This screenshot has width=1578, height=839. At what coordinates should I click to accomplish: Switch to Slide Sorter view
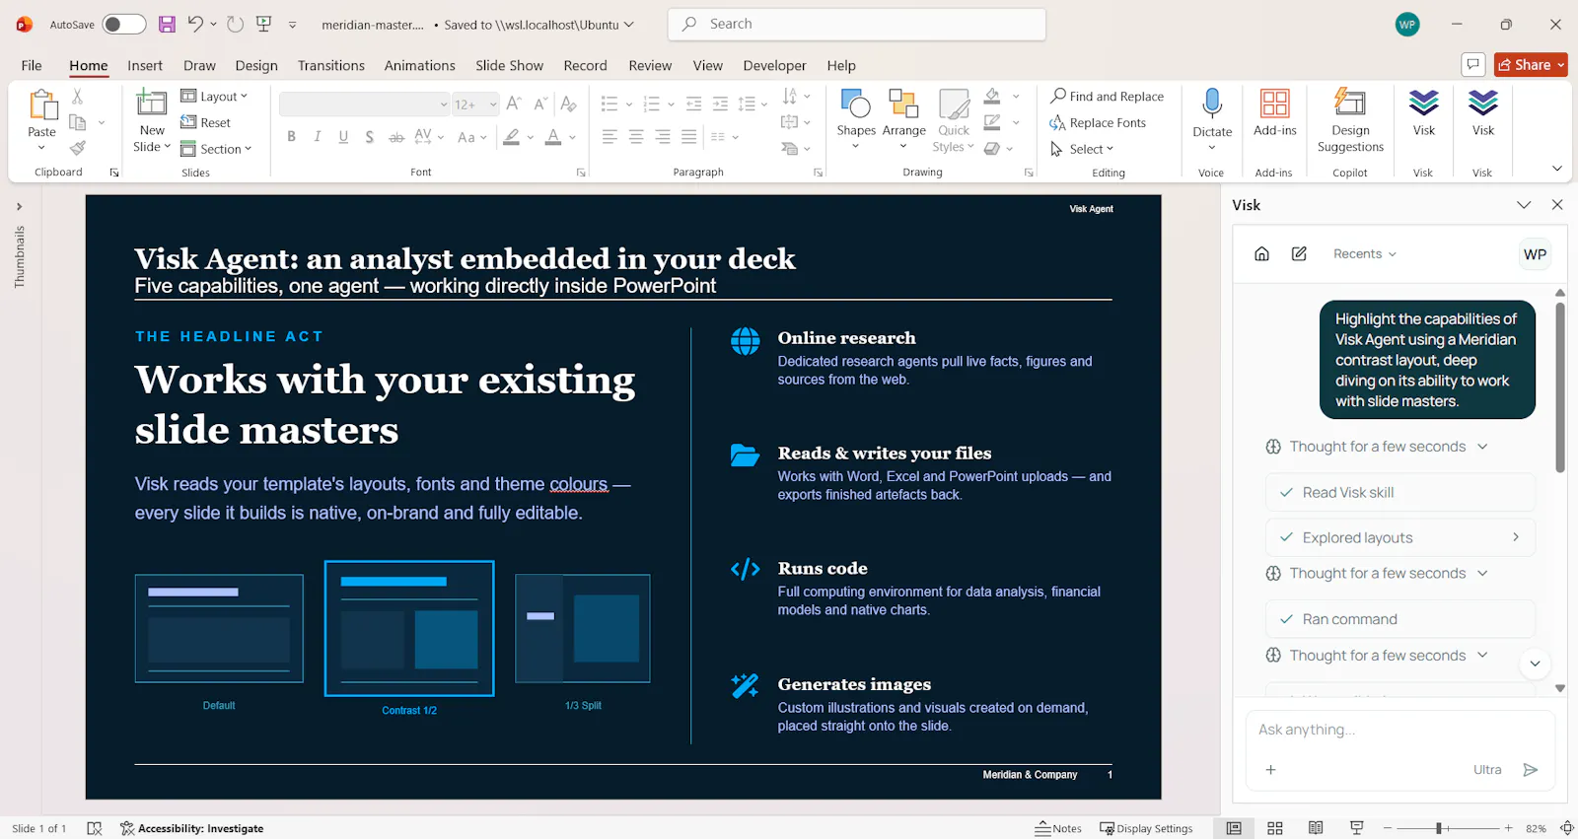tap(1275, 828)
